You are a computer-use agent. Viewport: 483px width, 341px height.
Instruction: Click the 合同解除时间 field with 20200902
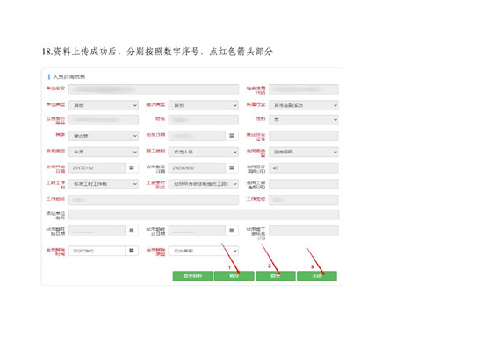[97, 251]
